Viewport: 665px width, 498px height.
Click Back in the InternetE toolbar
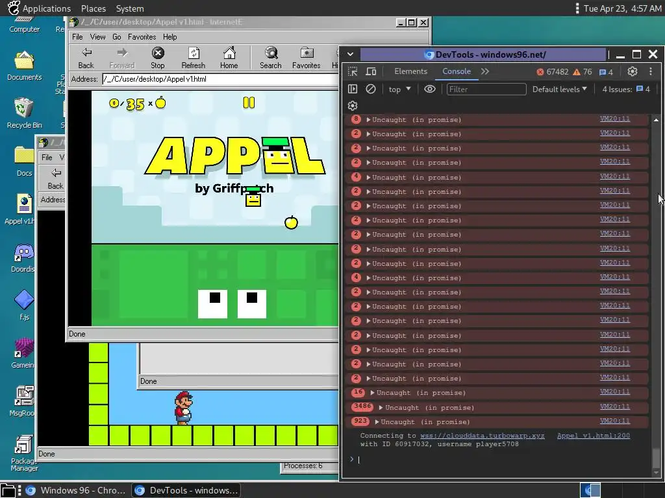(x=86, y=58)
